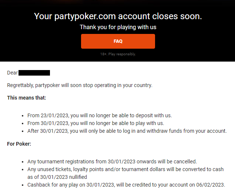Click the tournament registrations cancelled bullet
Viewport: 235px width, 191px height.
pos(112,162)
